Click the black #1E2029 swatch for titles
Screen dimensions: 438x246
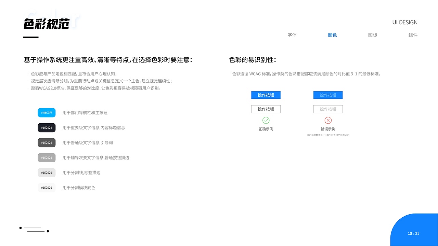pos(47,127)
